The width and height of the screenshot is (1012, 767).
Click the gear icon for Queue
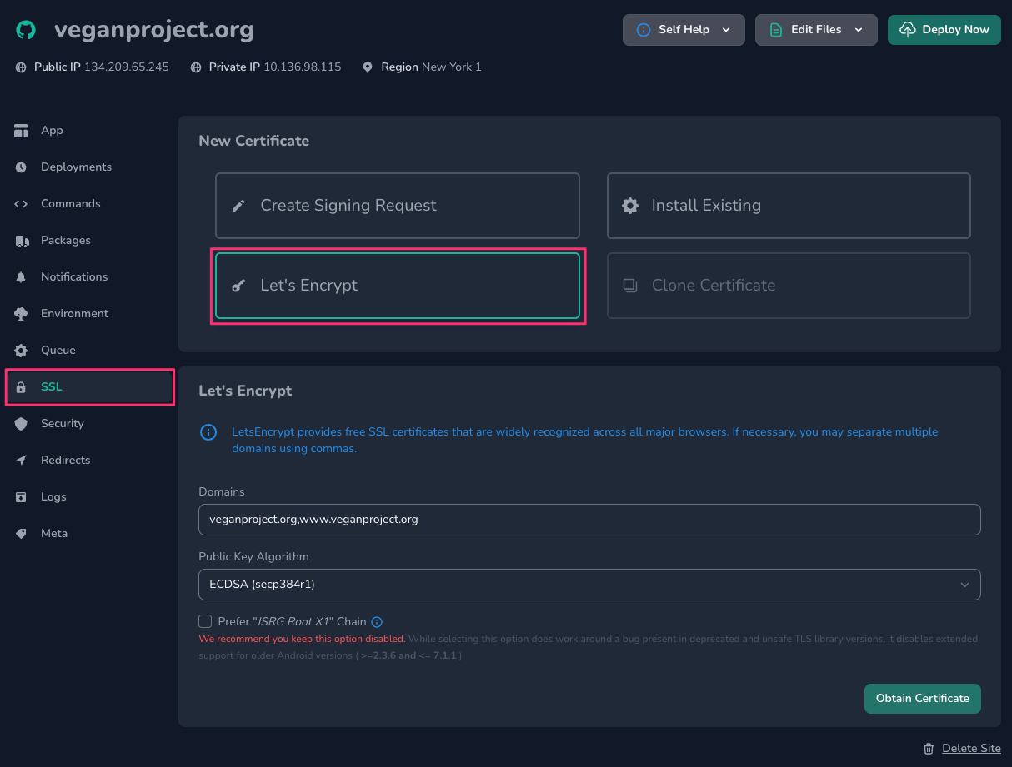pyautogui.click(x=22, y=351)
